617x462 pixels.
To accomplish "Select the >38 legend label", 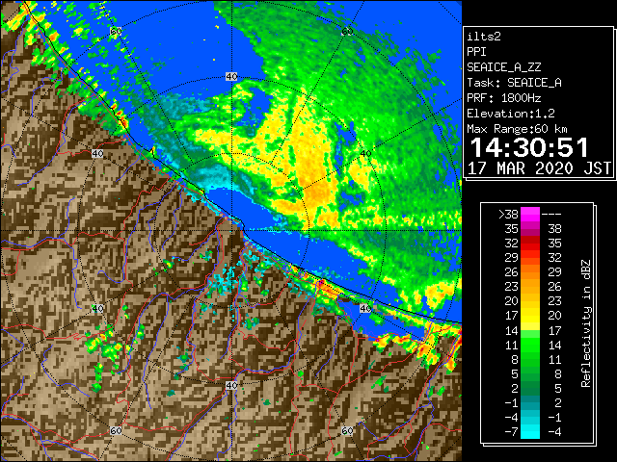I will pos(508,215).
